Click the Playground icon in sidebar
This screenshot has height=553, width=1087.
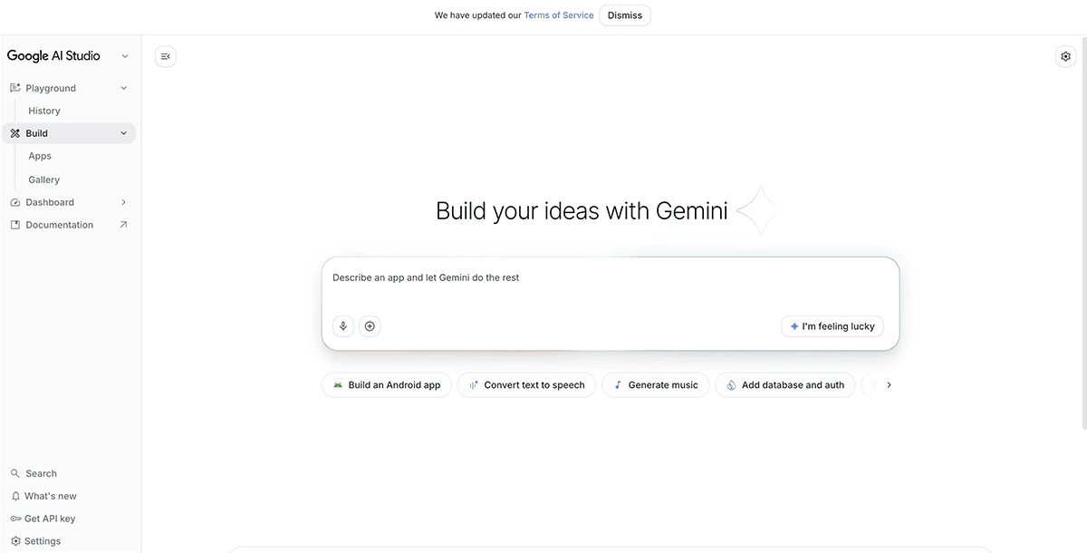point(14,88)
